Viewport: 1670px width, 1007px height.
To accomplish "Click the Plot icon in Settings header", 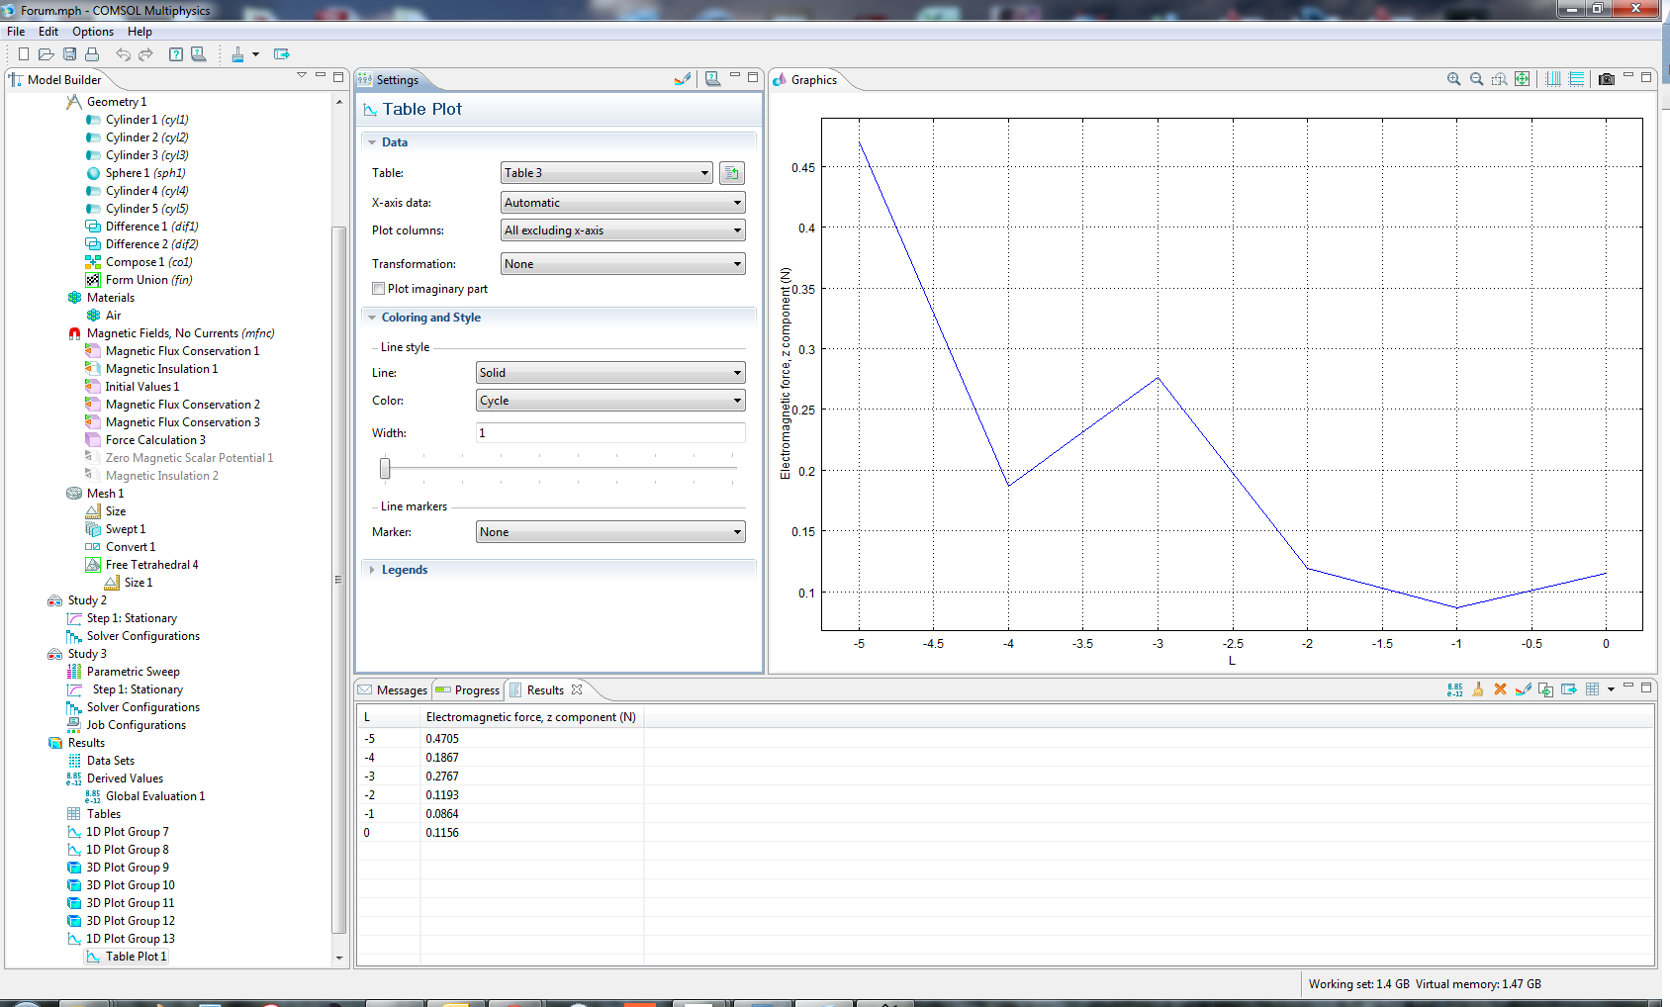I will tap(682, 79).
